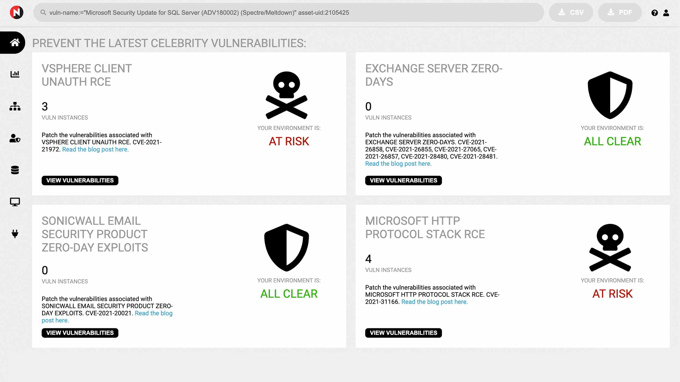Image resolution: width=680 pixels, height=382 pixels.
Task: Focus the vuln-name search query field
Action: tap(288, 12)
